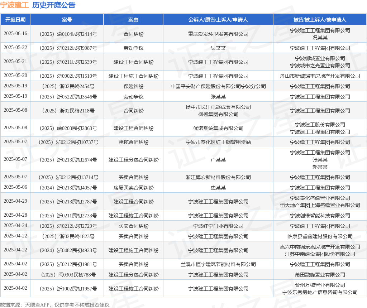The height and width of the screenshot is (308, 367).
Task: Click the 历史开庭公告 heading
Action: pos(54,5)
